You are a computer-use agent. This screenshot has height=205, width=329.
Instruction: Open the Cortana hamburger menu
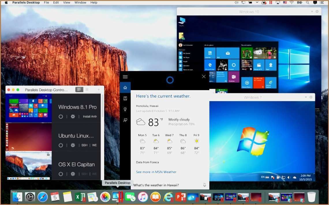click(x=125, y=77)
